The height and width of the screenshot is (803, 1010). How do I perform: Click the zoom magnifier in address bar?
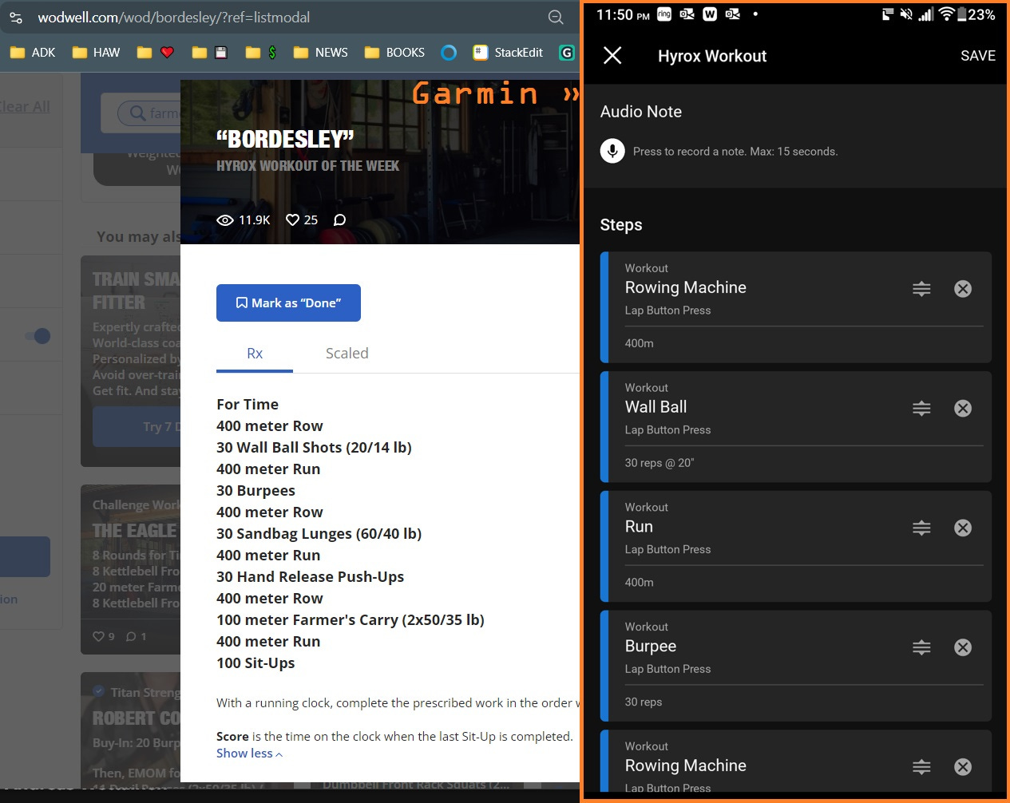[x=556, y=18]
